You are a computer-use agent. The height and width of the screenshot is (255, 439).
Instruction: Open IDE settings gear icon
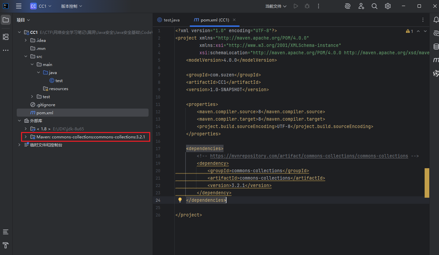click(x=387, y=6)
